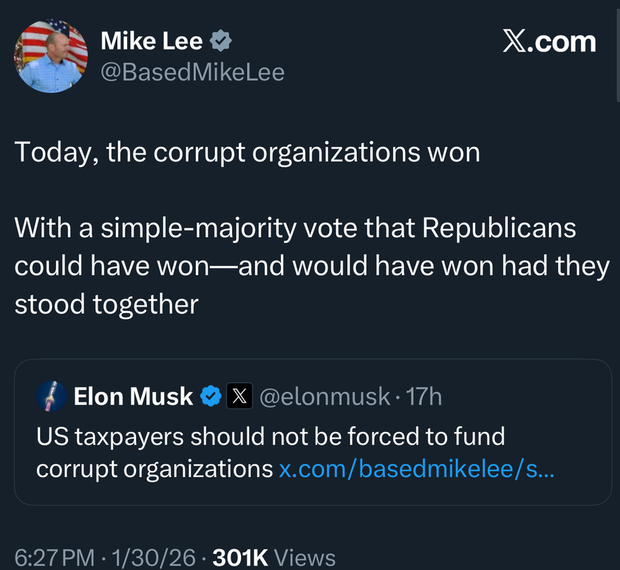The width and height of the screenshot is (620, 570).
Task: Click the 17h timestamp on quoted post
Action: [424, 396]
